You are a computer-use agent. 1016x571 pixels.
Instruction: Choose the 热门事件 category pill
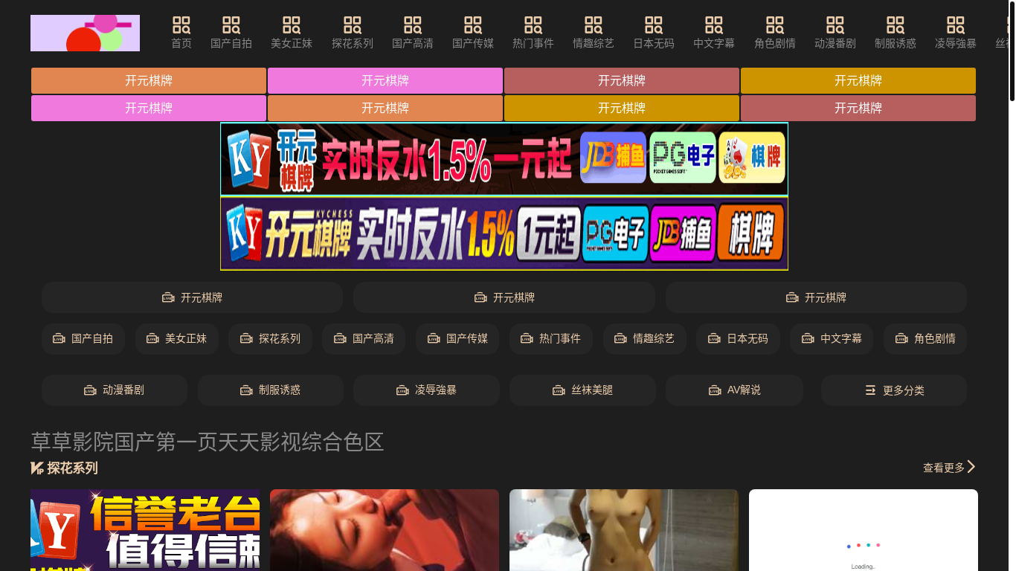coord(551,338)
